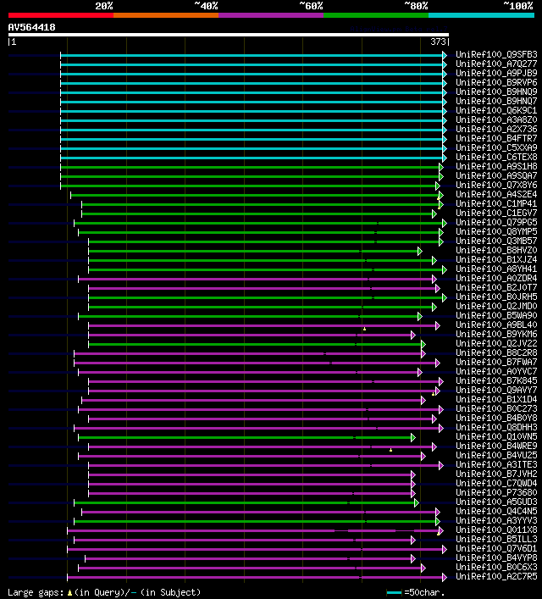Screen dimensions: 542x599
Task: Select the UniRef100_B0JRH5 label
Action: [496, 297]
